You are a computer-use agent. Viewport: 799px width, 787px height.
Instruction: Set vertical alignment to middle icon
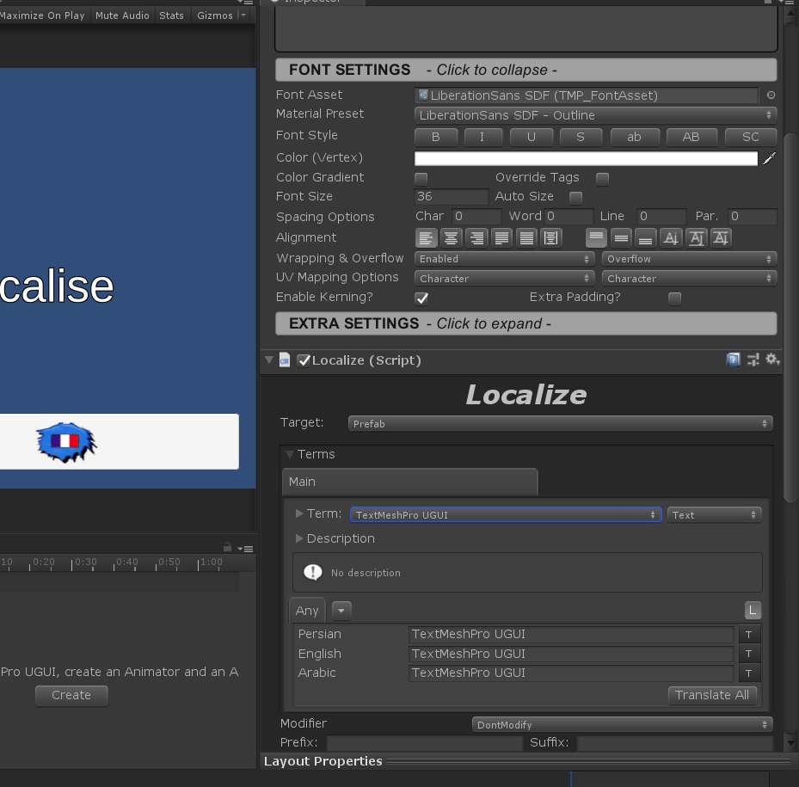click(621, 238)
